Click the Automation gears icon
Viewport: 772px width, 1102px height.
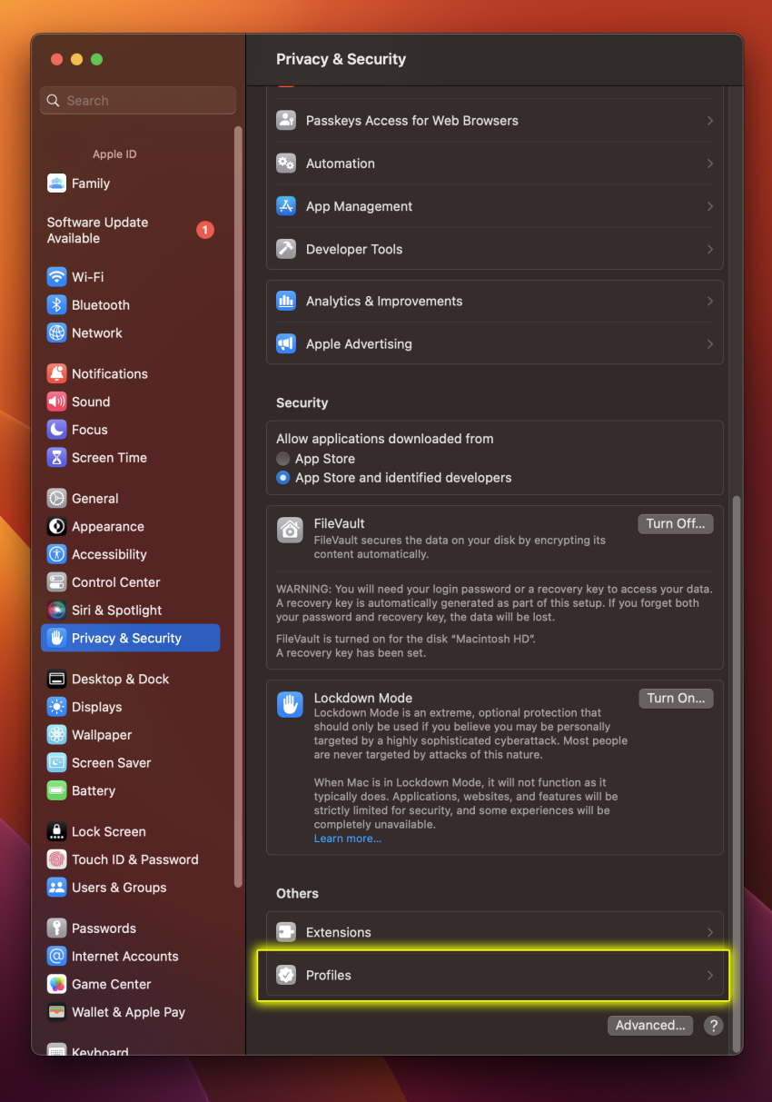(x=286, y=164)
